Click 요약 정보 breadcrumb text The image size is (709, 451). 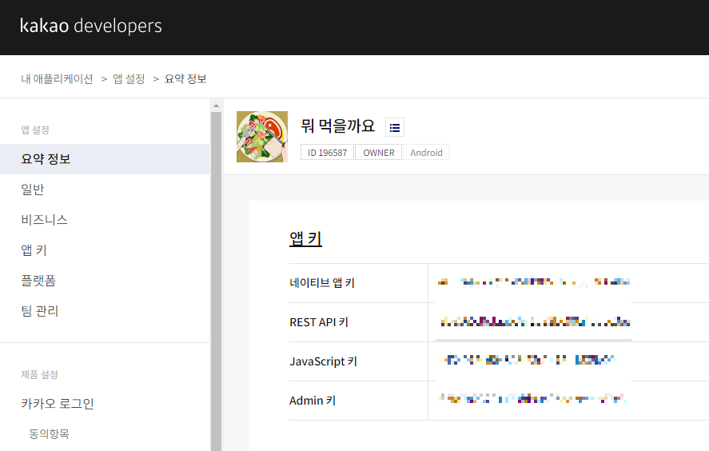pos(185,78)
